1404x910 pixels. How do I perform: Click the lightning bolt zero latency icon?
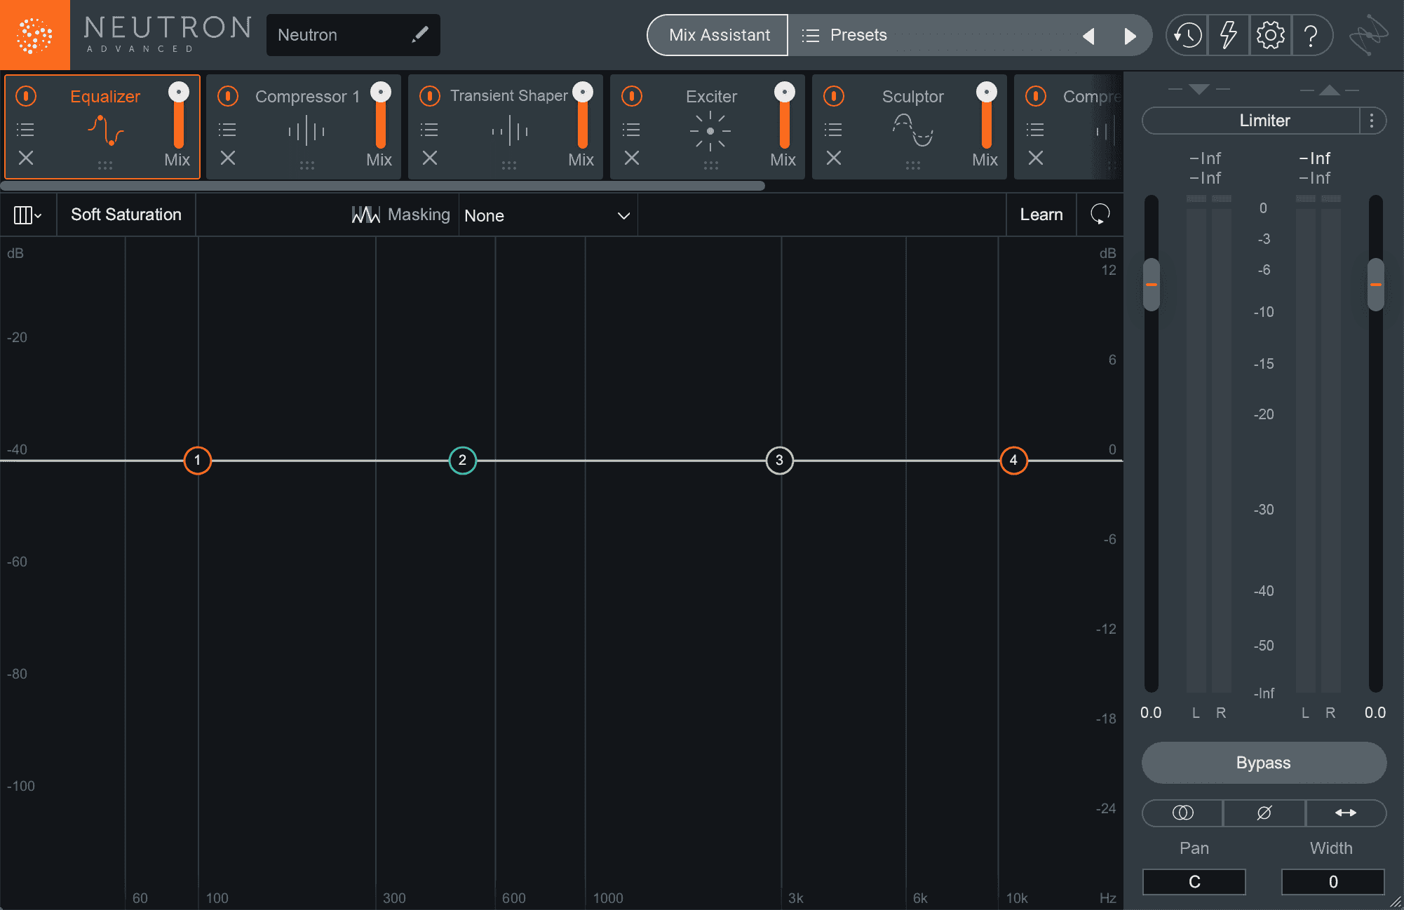click(1228, 34)
